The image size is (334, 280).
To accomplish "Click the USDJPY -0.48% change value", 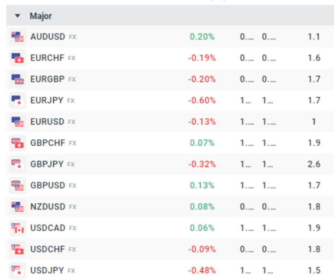I will [x=202, y=271].
